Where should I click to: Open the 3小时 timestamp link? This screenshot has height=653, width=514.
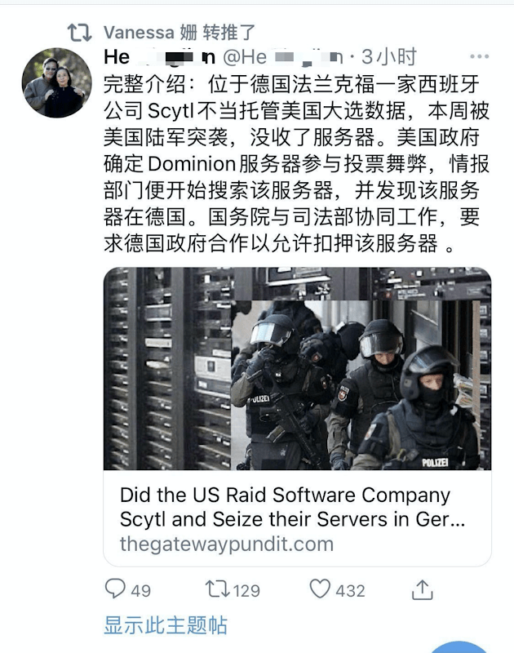[x=388, y=57]
